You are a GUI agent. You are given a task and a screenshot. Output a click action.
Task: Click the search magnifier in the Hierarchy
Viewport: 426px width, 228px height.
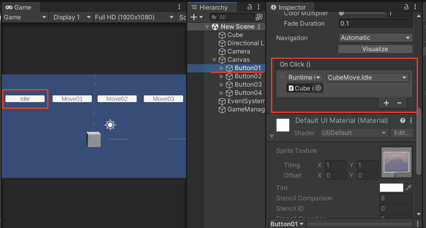(214, 17)
